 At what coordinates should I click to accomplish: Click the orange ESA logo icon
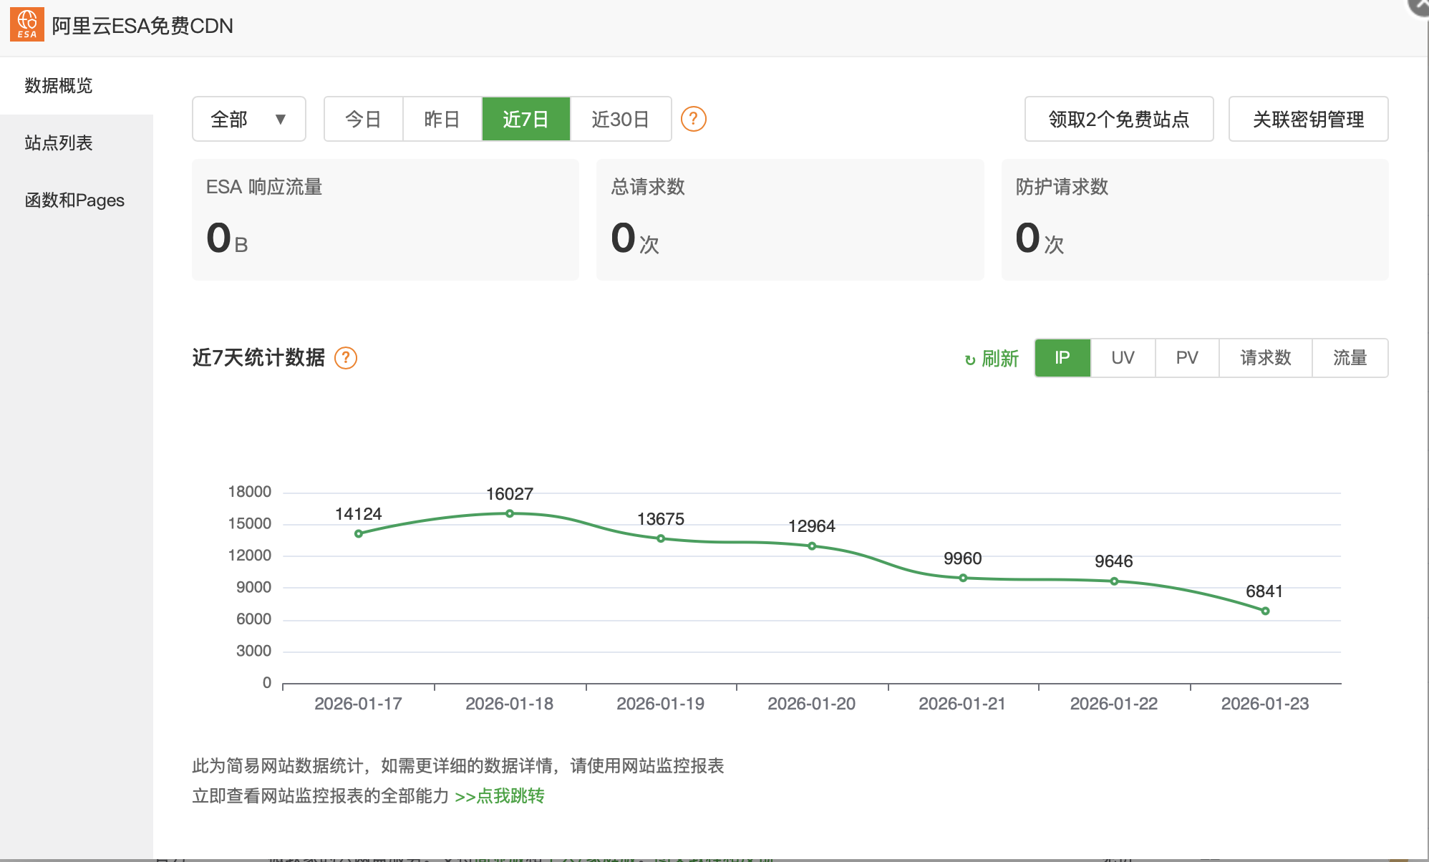[26, 24]
